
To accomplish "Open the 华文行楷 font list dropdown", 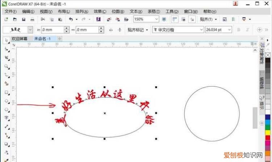I will tap(201, 30).
